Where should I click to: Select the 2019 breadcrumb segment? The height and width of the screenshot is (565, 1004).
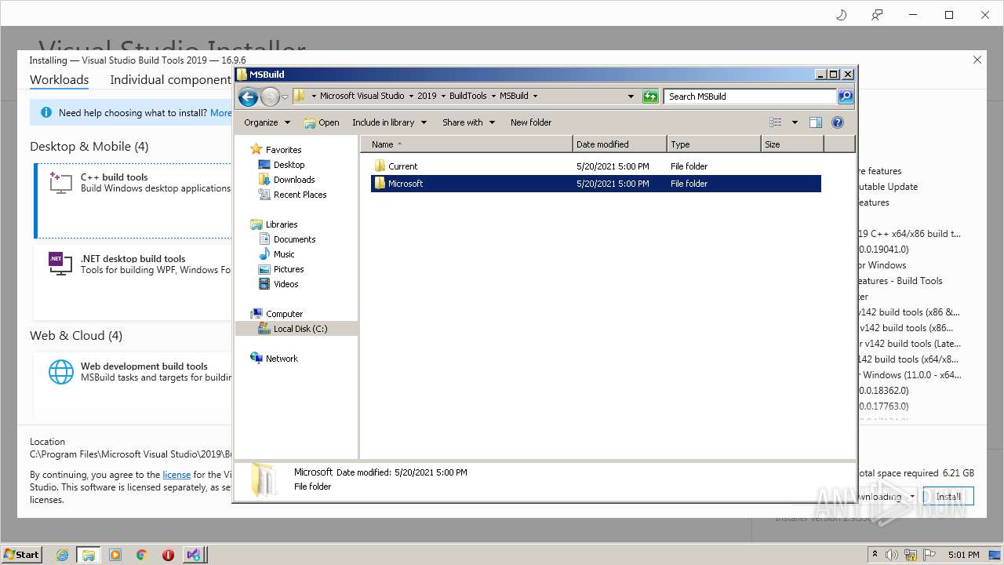[x=427, y=96]
